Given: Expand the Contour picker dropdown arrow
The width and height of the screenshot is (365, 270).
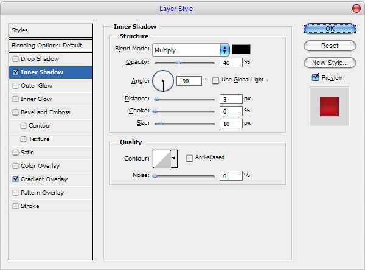Looking at the screenshot, I should coord(174,158).
